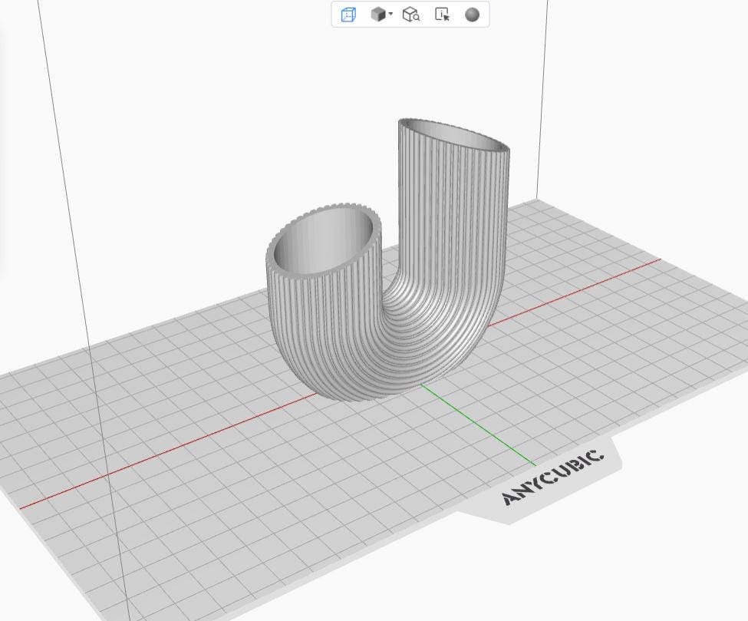The height and width of the screenshot is (621, 748).
Task: Click the rightmost sphere icon in the toolbar
Action: click(x=473, y=13)
